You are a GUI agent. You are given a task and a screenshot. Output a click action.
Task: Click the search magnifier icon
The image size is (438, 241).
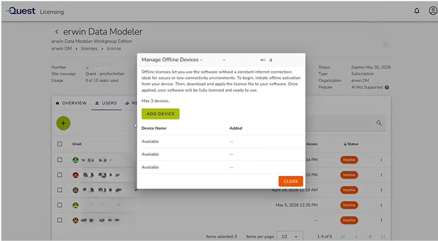379,123
